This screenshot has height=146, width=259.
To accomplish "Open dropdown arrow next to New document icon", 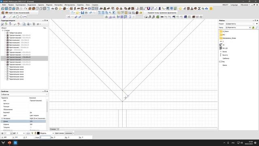I will tap(75, 13).
